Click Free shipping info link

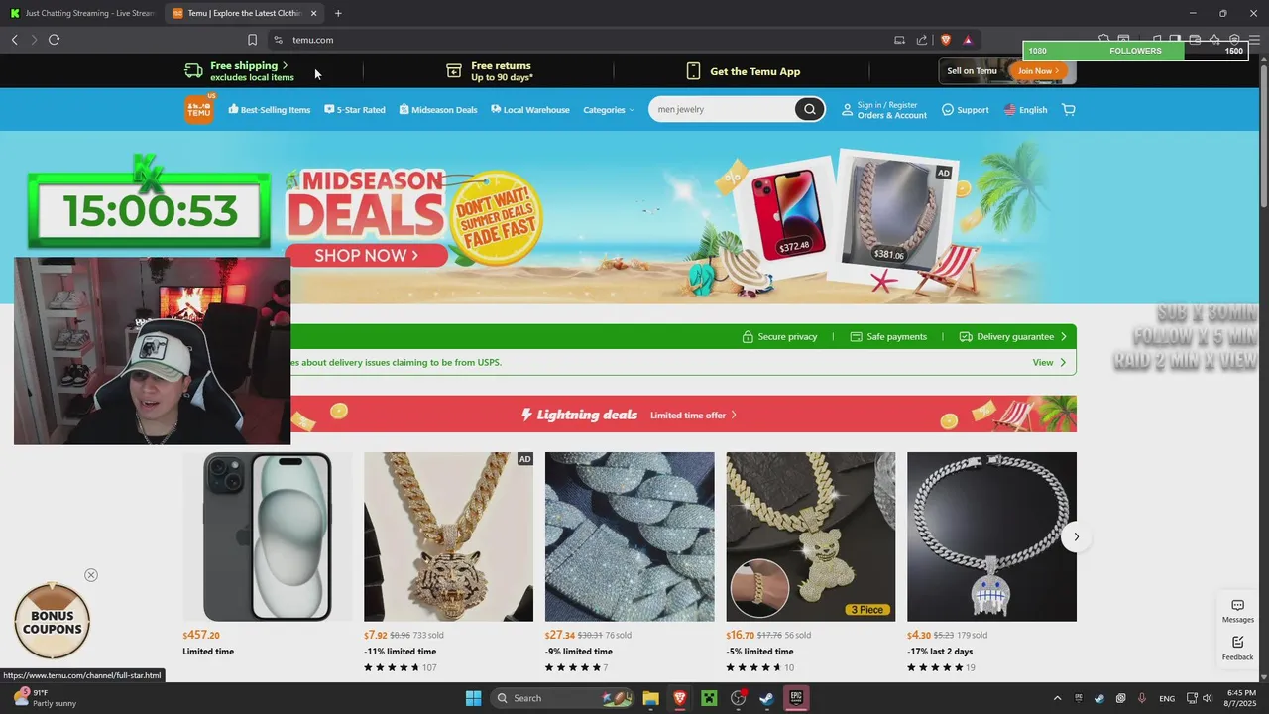(x=240, y=71)
